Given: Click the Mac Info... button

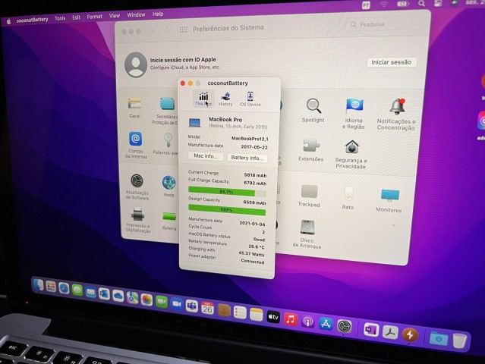Looking at the screenshot, I should (206, 156).
